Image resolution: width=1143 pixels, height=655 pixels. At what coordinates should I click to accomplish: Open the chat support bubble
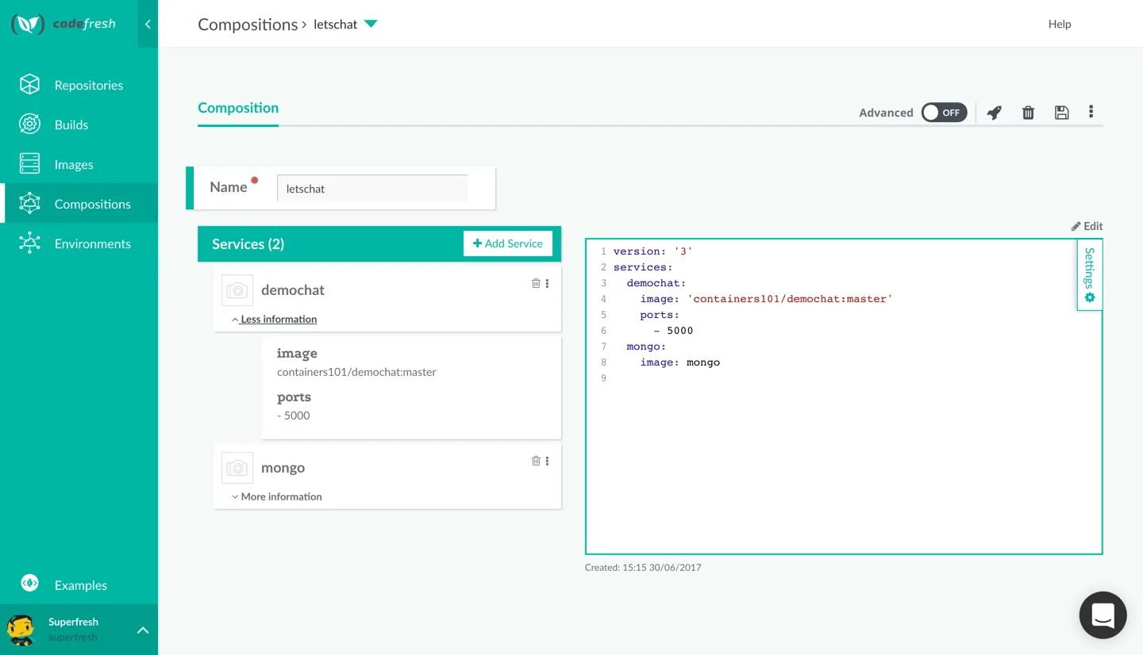(1103, 615)
